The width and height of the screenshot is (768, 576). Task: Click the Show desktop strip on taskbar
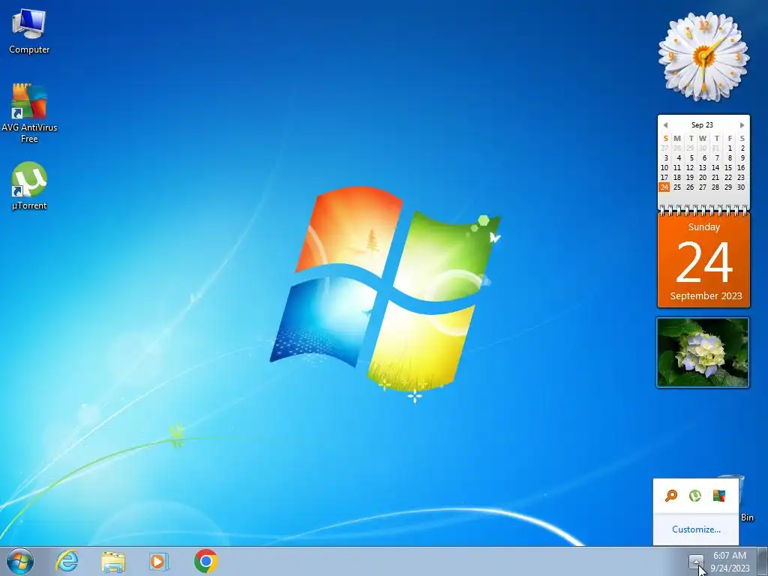point(763,561)
